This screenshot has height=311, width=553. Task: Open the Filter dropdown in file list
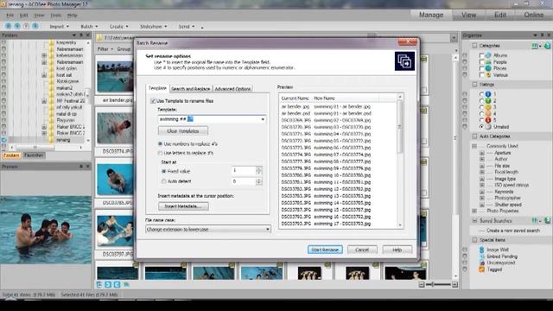pos(105,49)
